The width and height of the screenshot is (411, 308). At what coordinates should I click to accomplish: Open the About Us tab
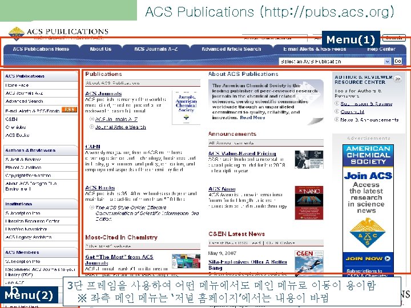(100, 49)
